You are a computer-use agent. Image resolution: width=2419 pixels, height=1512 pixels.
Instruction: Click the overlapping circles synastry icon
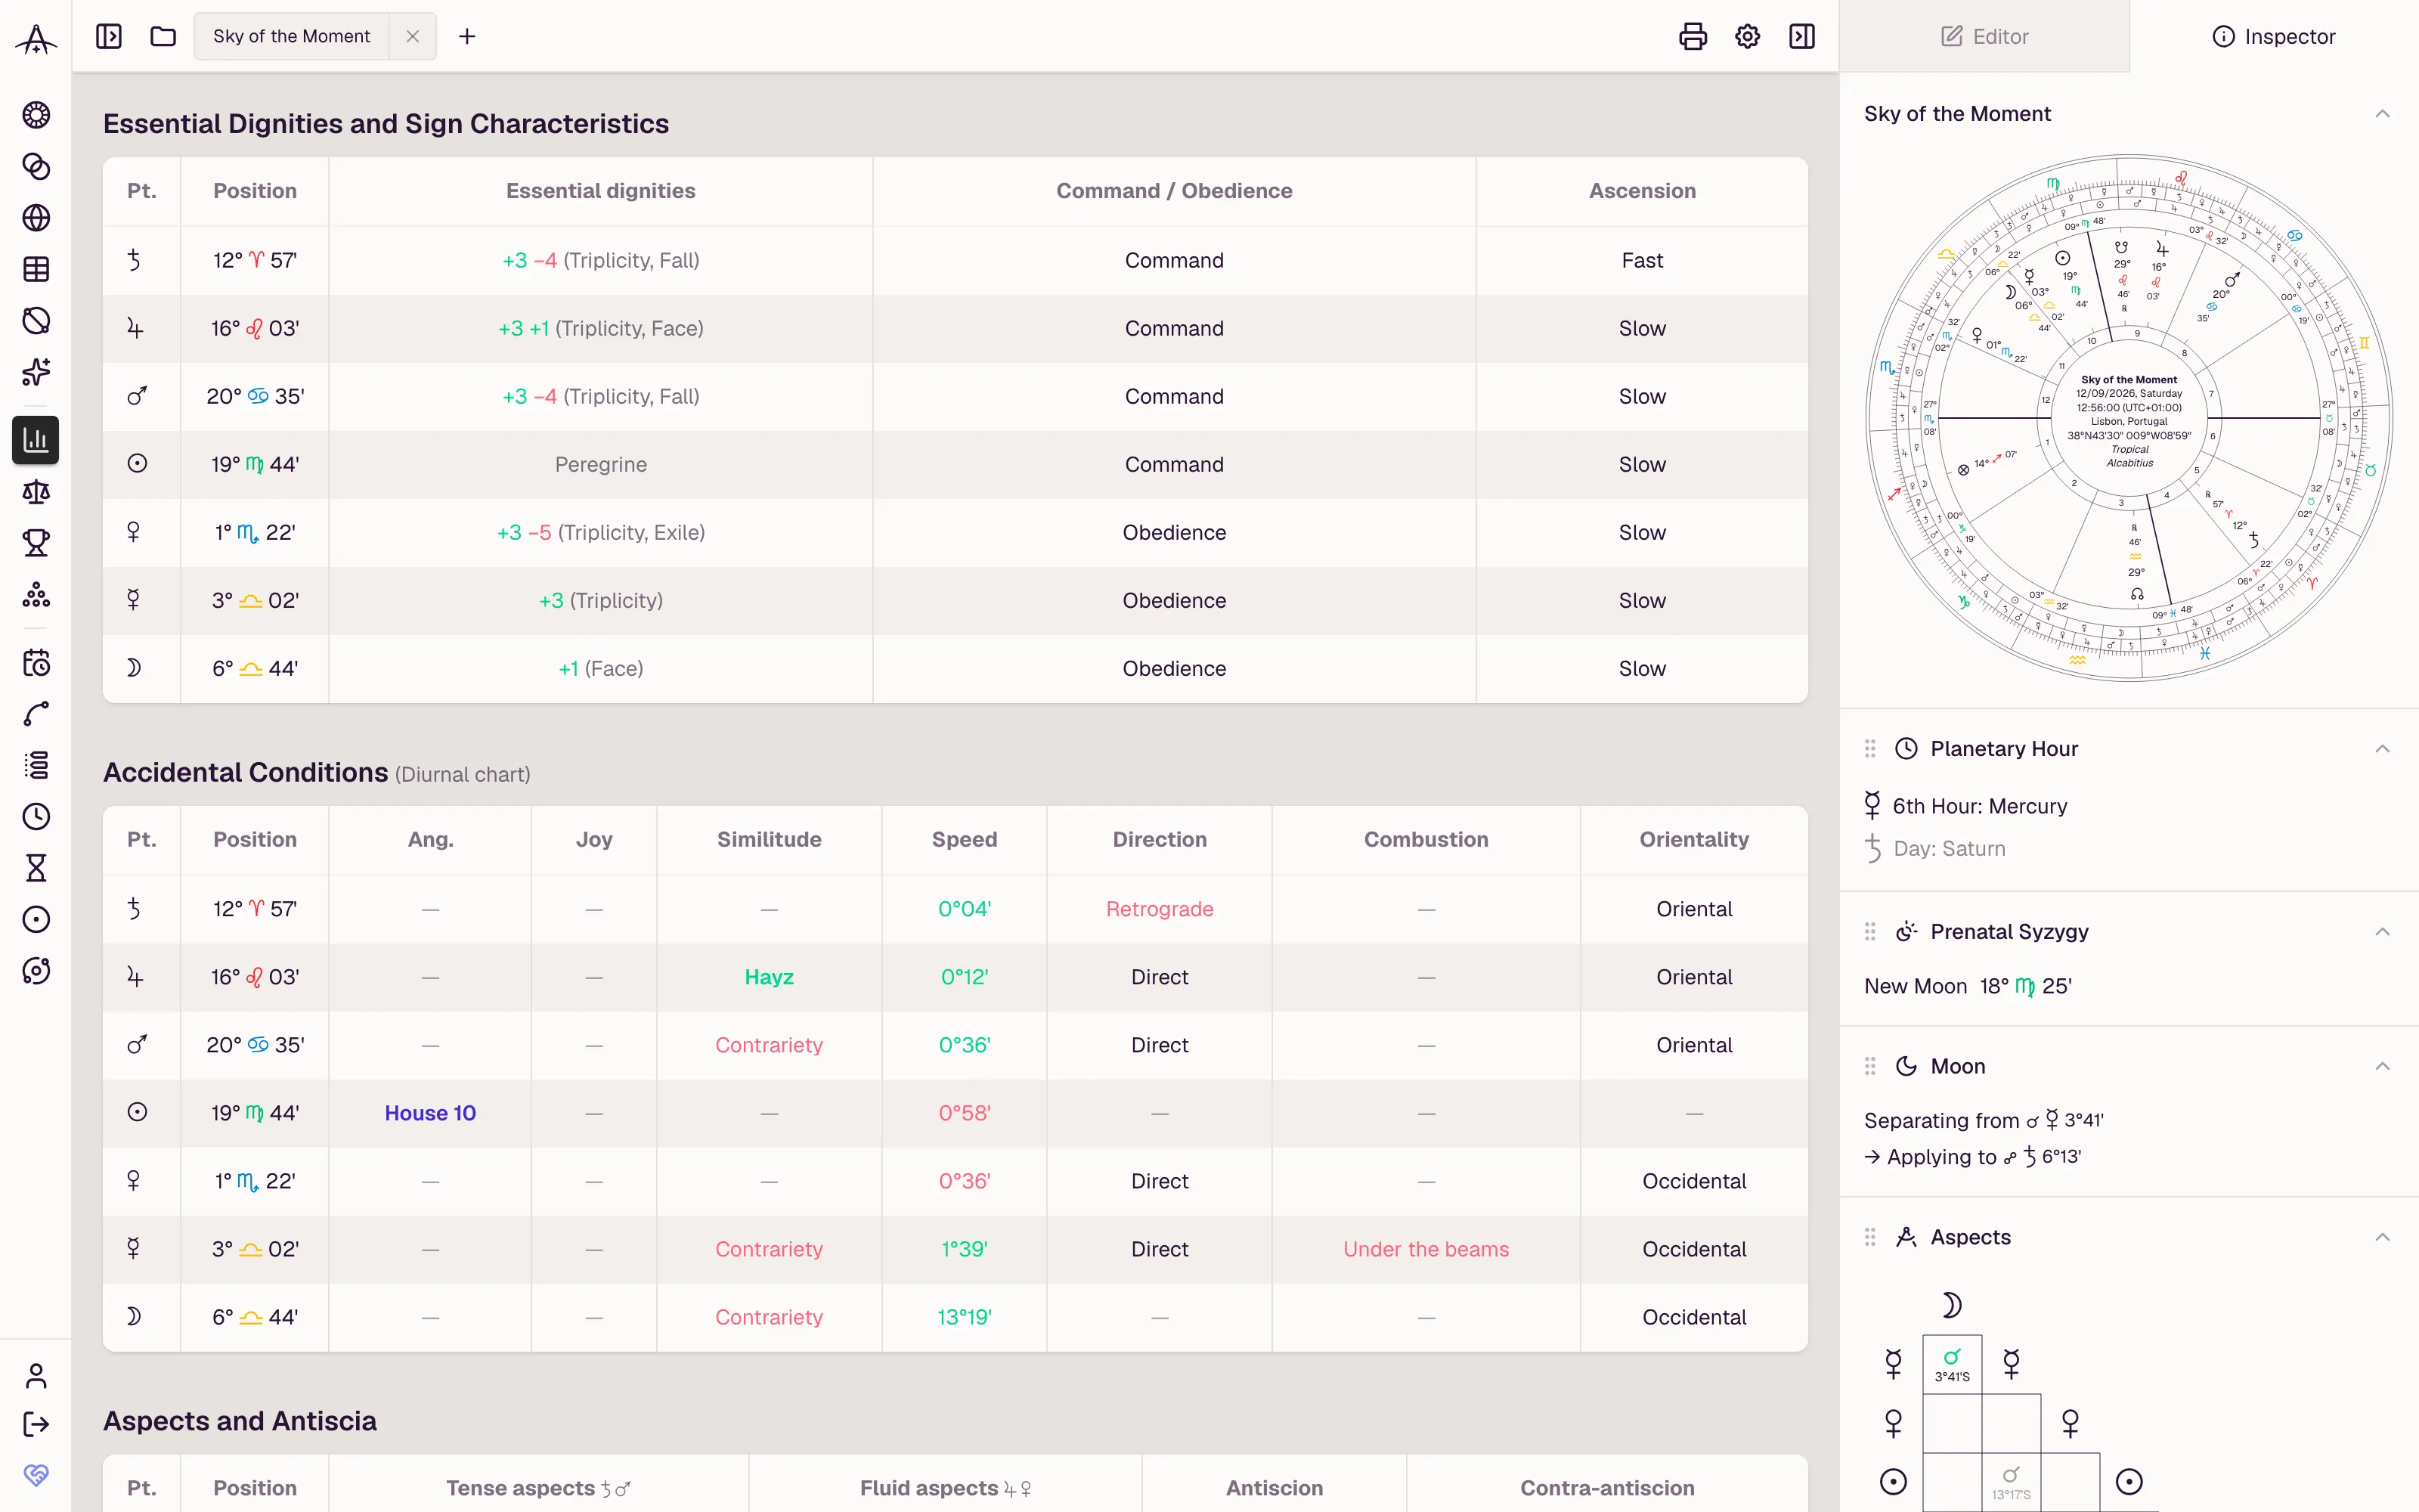pyautogui.click(x=36, y=166)
